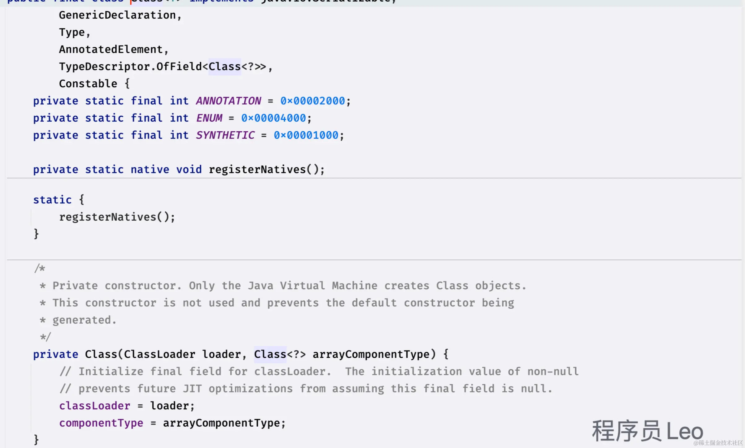Image resolution: width=745 pixels, height=448 pixels.
Task: Click TypeDescriptor.OfField in implements list
Action: click(130, 67)
